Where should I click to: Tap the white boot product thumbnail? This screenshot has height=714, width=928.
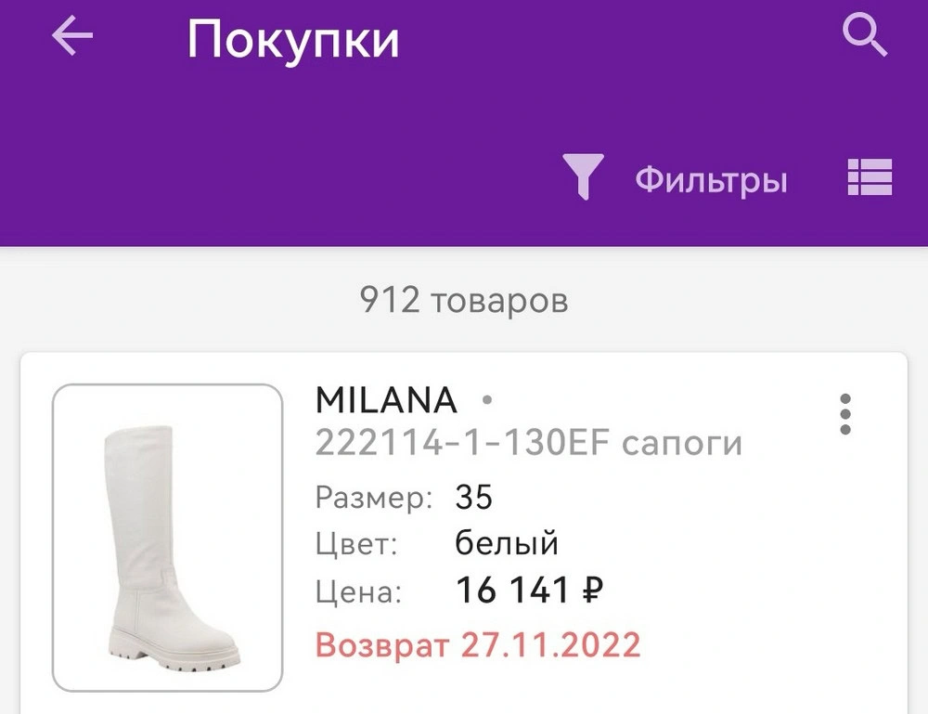168,539
